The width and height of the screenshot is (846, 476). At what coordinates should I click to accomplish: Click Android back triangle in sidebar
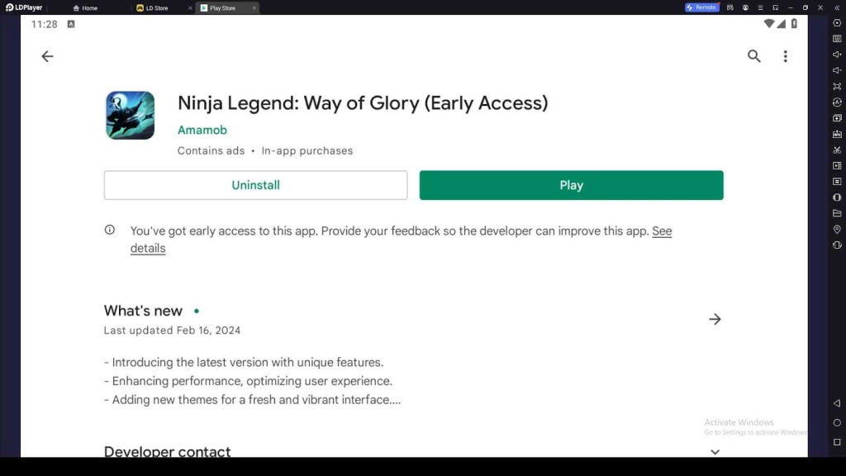837,403
